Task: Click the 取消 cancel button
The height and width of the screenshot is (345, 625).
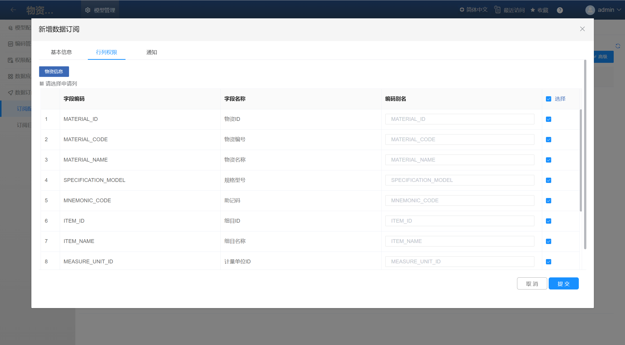Action: [x=532, y=284]
